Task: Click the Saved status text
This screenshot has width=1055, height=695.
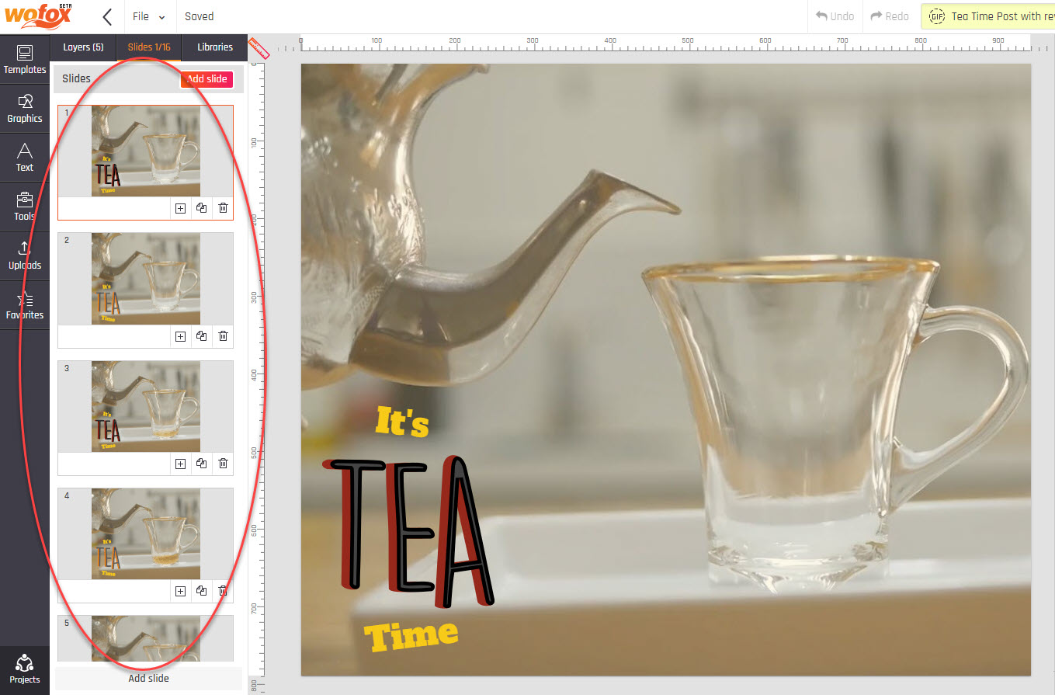Action: point(200,16)
